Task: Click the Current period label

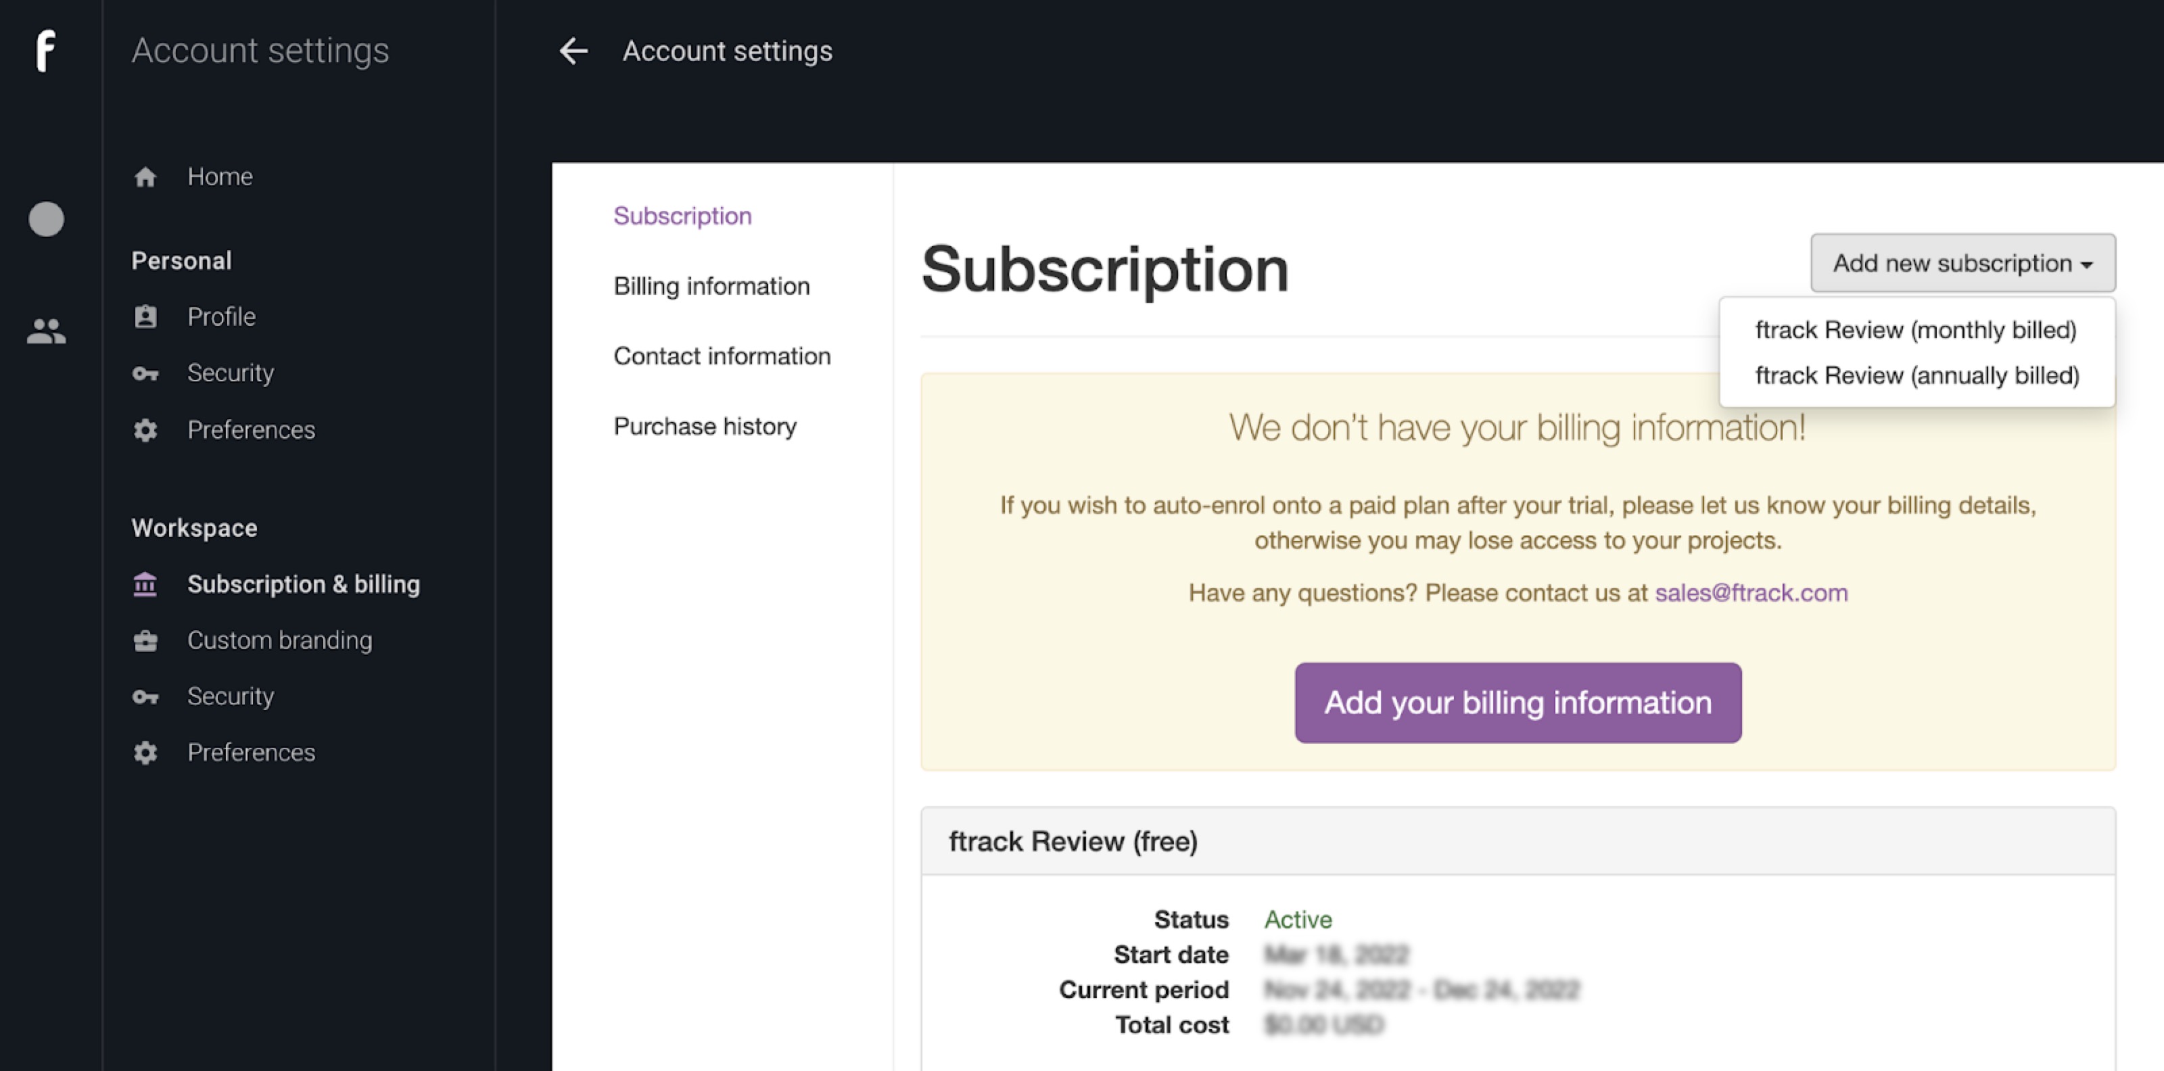Action: click(x=1144, y=991)
